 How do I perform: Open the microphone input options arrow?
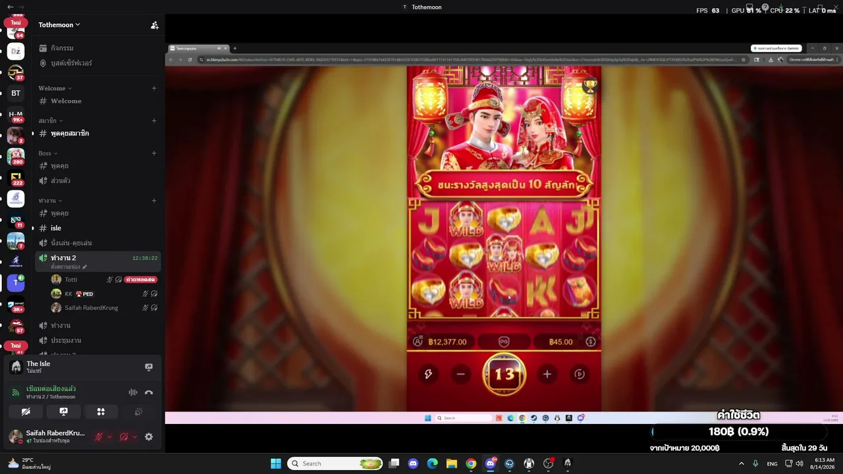click(x=109, y=436)
